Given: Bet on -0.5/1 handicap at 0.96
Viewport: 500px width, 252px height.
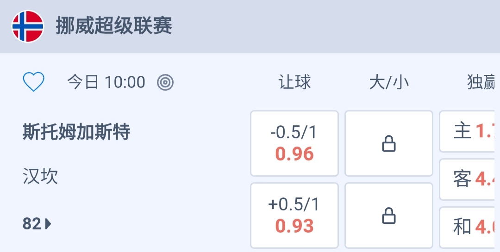Looking at the screenshot, I should coord(294,143).
